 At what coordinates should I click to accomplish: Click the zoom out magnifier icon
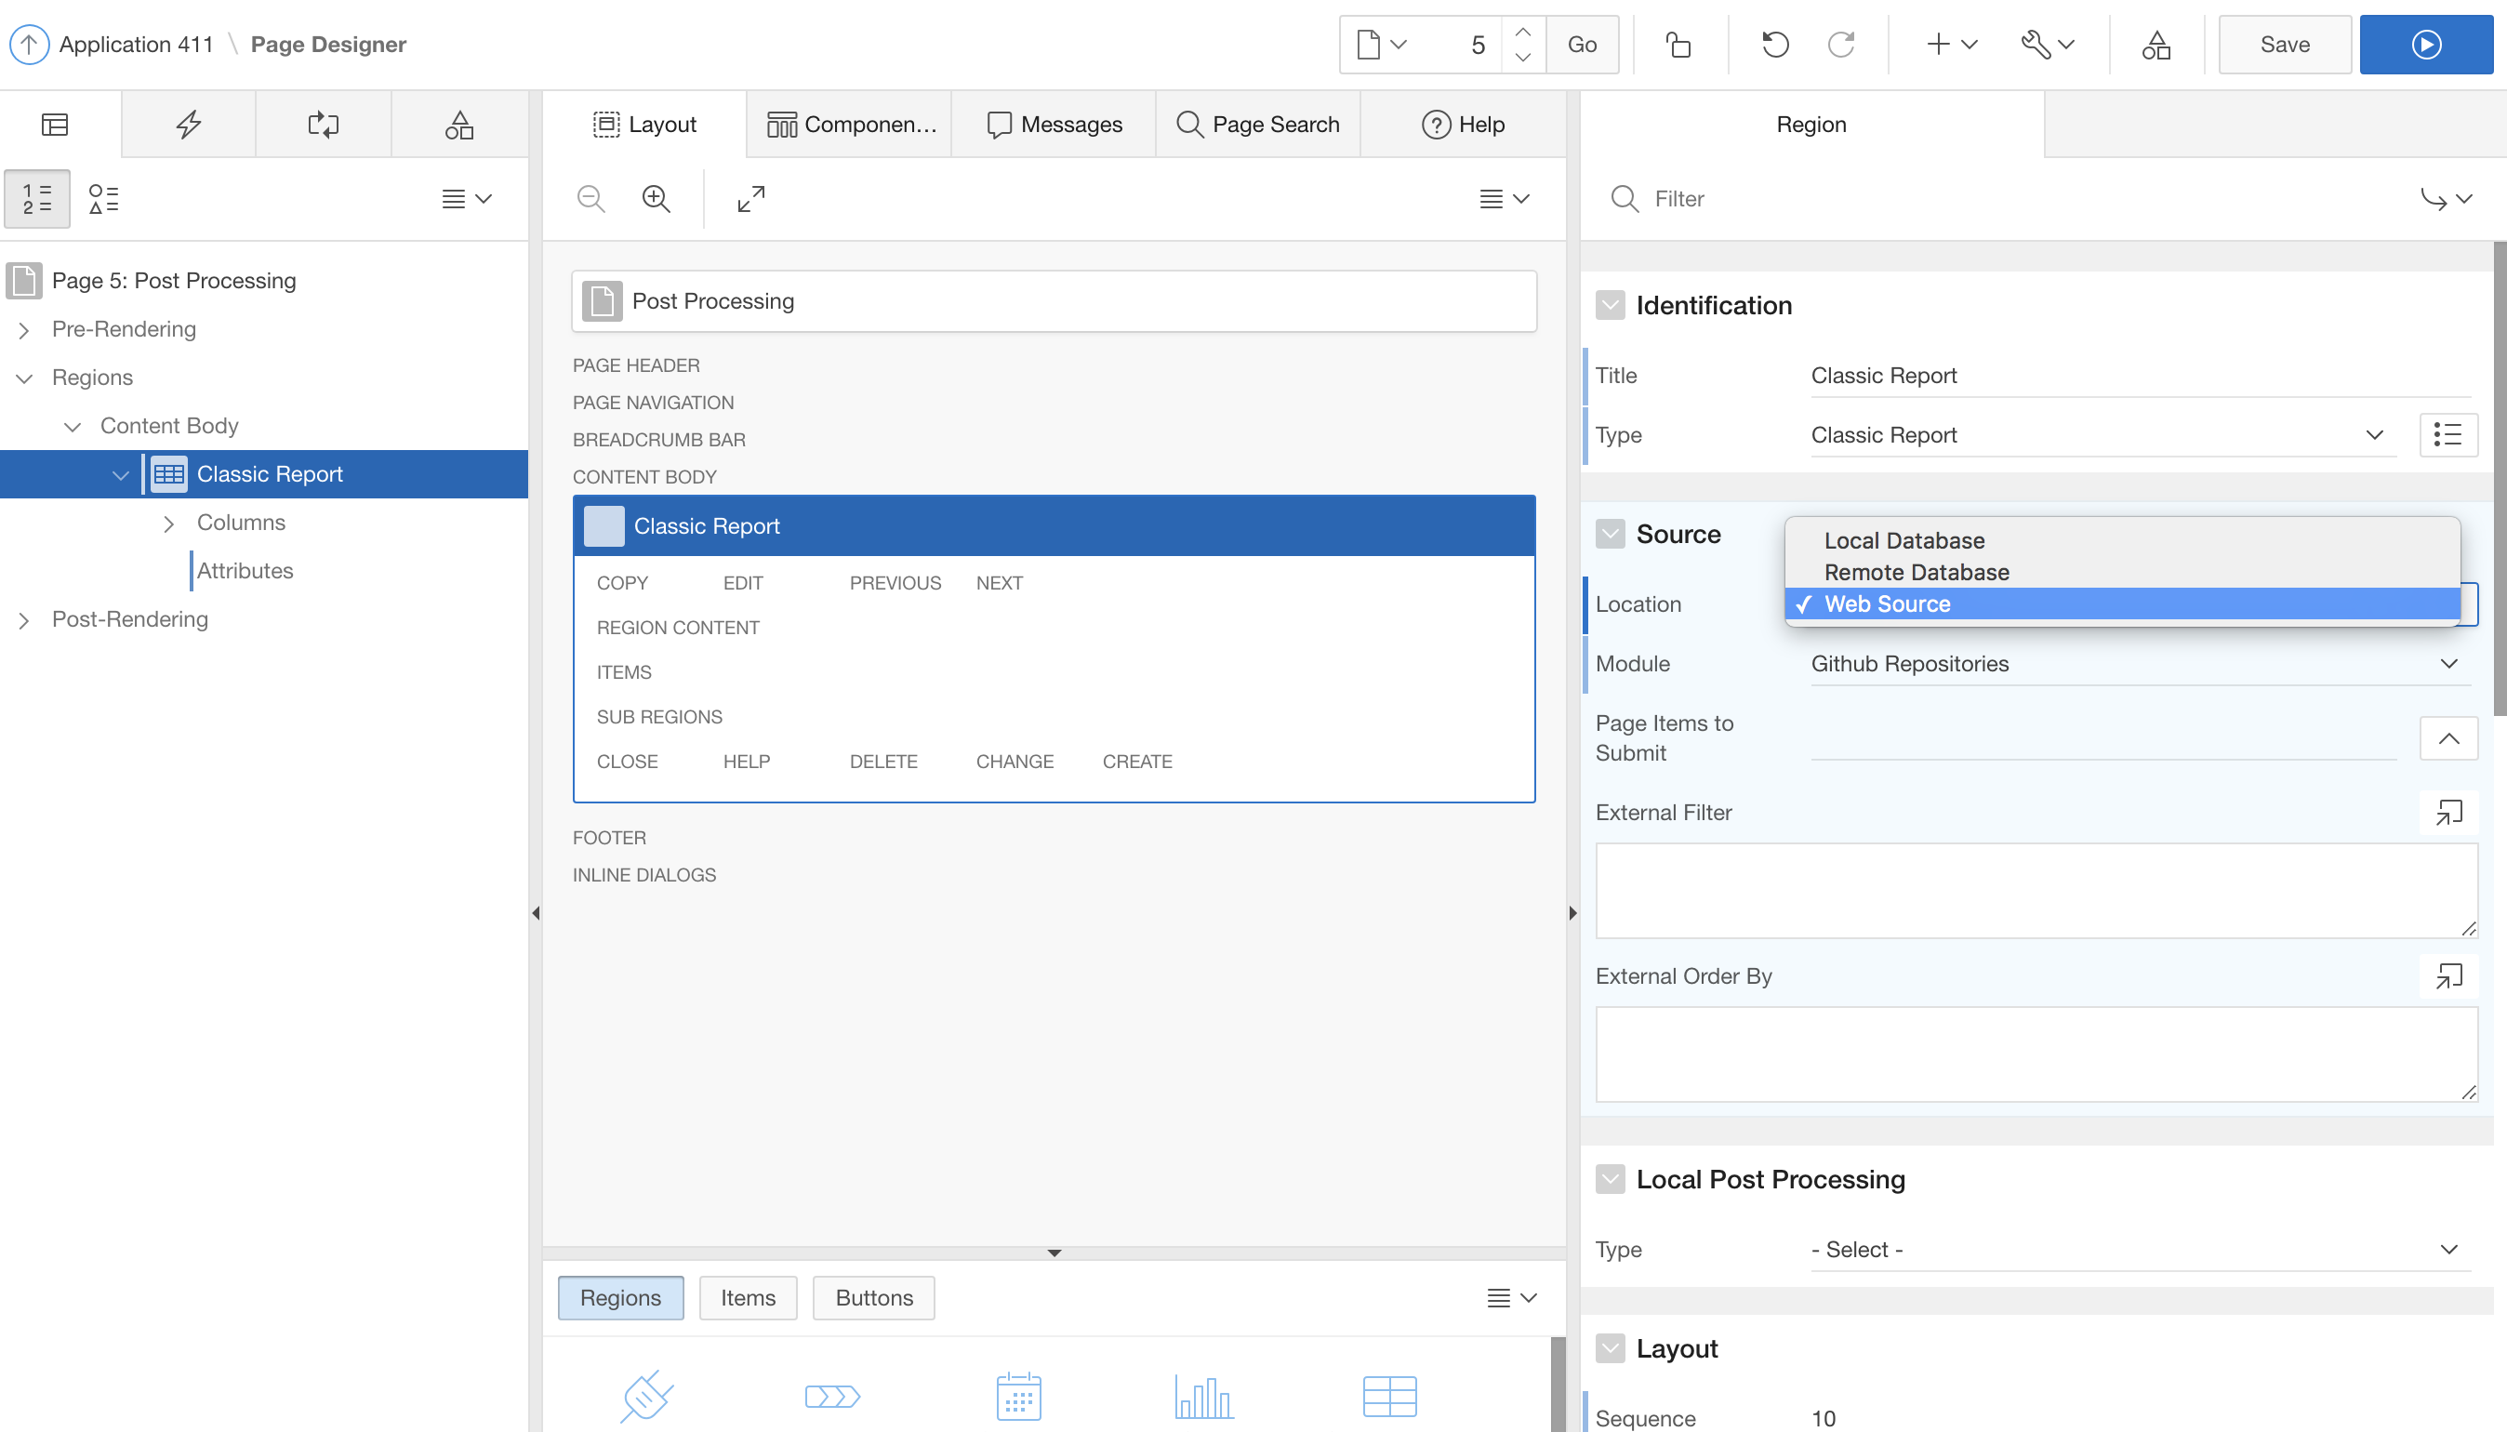[x=590, y=199]
